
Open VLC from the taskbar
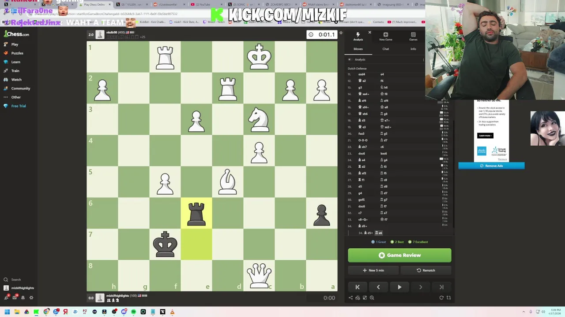[x=172, y=312]
